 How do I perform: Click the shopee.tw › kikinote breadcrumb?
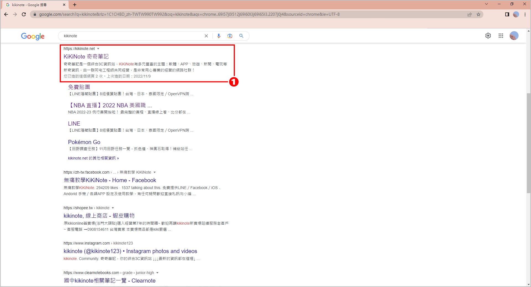[87, 208]
